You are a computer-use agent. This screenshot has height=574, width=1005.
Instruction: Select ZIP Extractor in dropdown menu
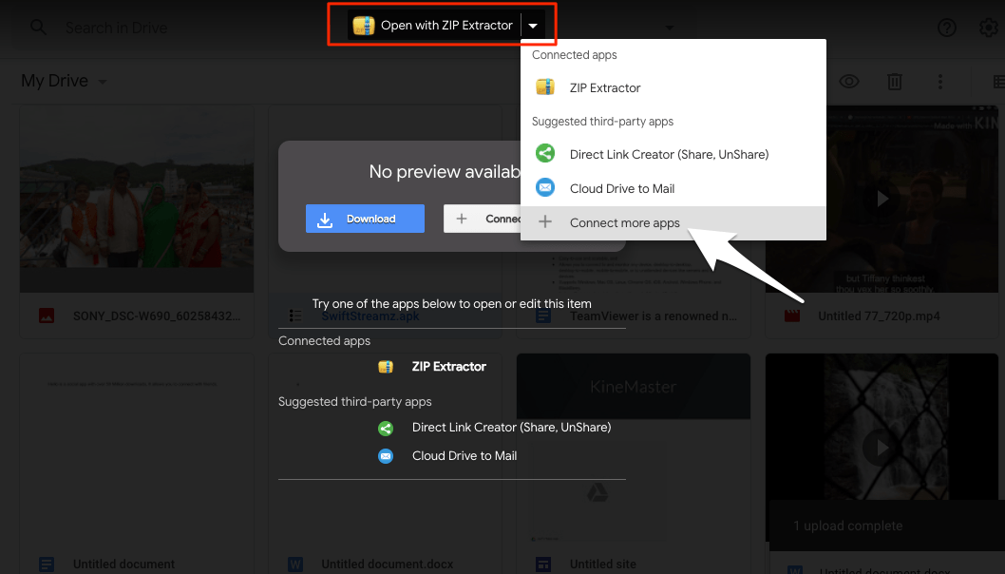[x=673, y=87]
